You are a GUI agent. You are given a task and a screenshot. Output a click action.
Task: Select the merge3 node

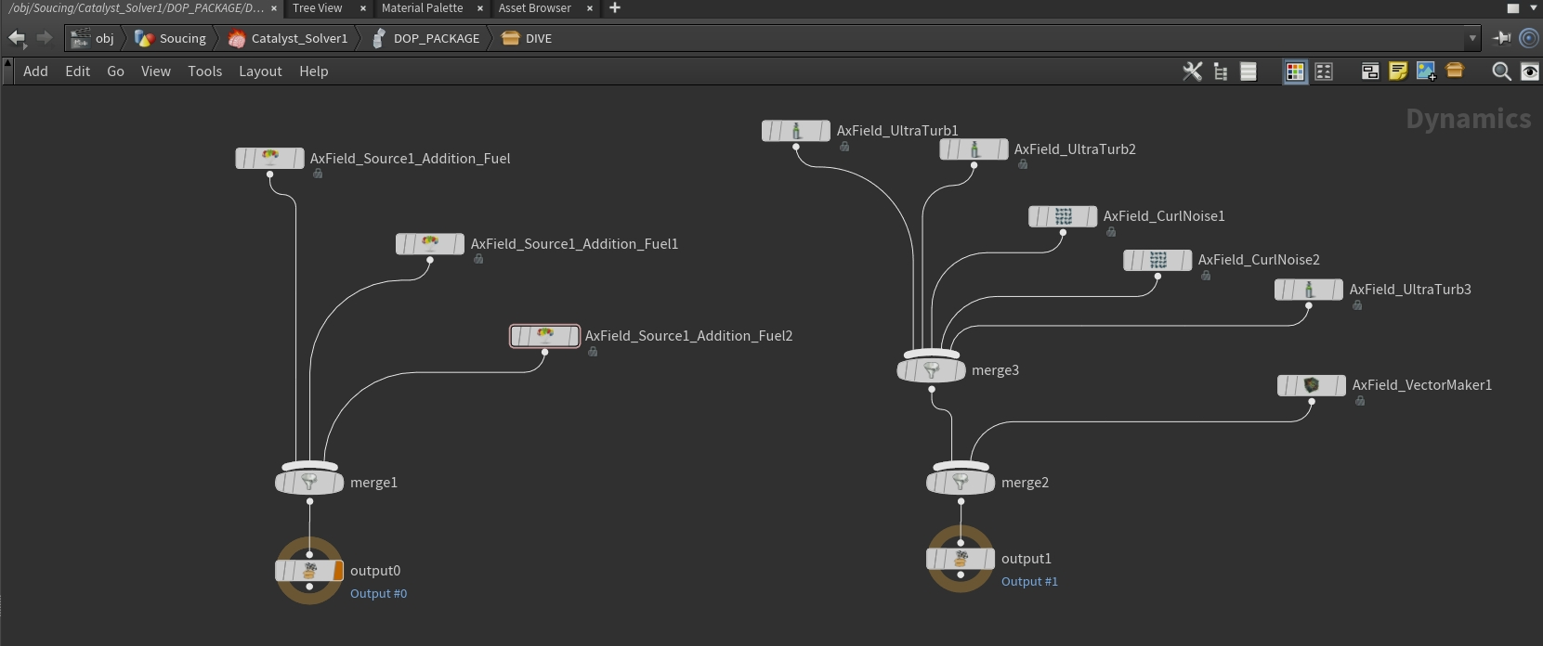tap(932, 370)
